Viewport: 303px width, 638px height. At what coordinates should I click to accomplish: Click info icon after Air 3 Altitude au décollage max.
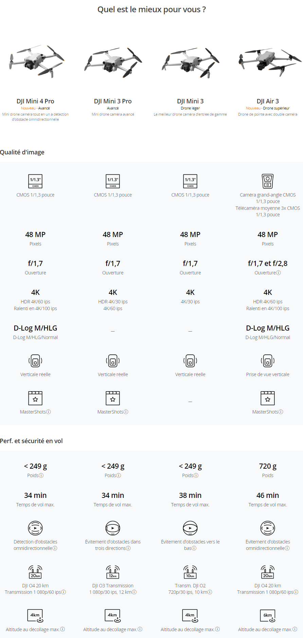(295, 629)
